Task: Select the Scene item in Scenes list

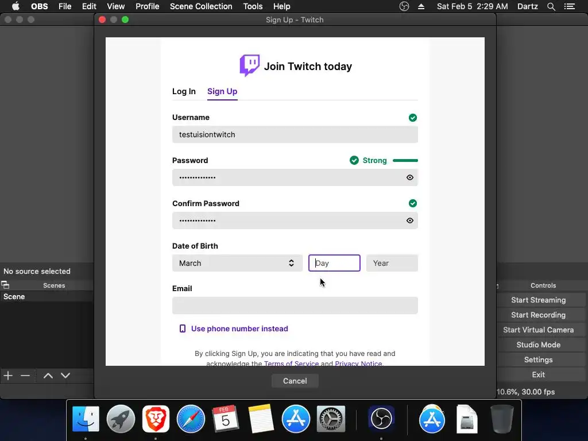Action: [47, 297]
